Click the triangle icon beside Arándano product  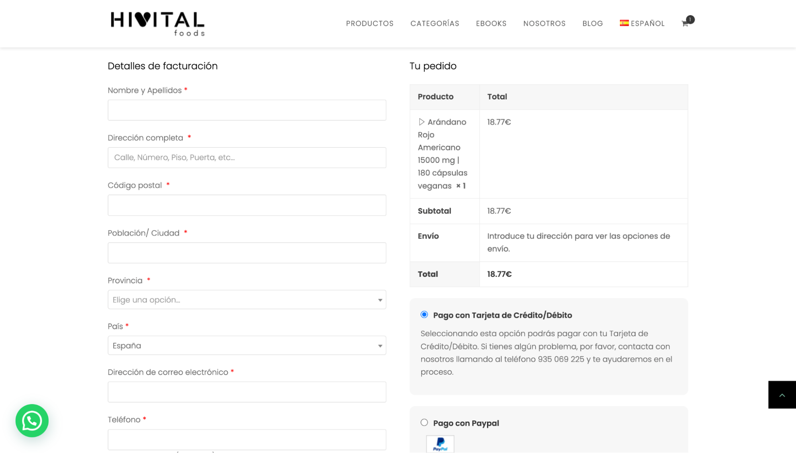click(x=421, y=122)
